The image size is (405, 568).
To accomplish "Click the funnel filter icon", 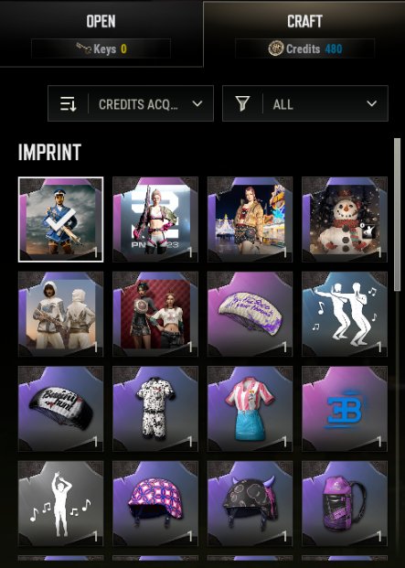I will (x=242, y=104).
